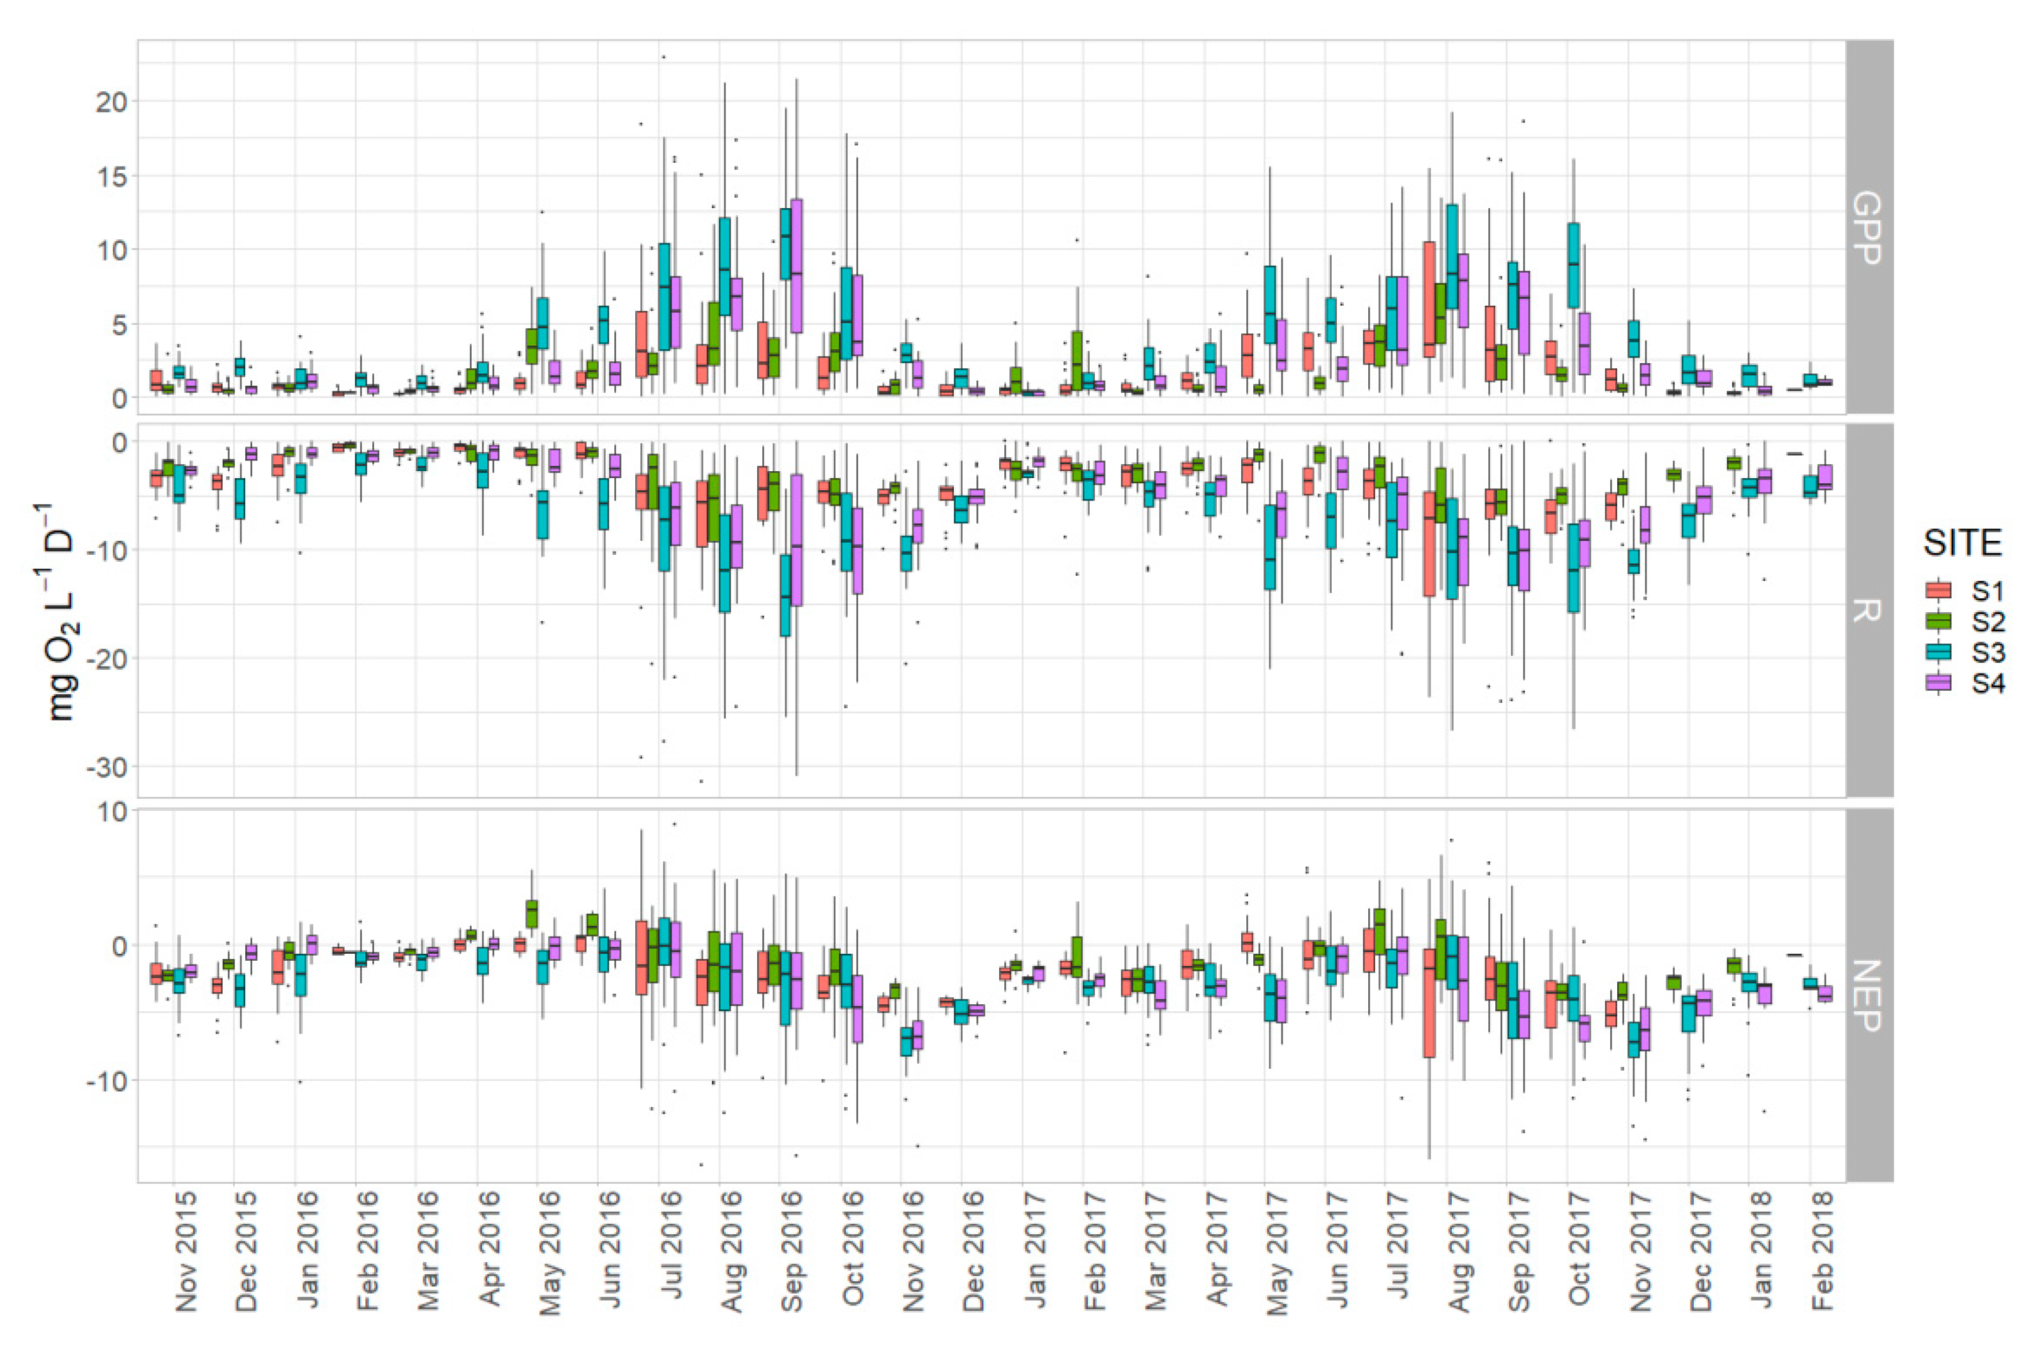The height and width of the screenshot is (1349, 2043).
Task: Click the S3 legend text label
Action: 1988,653
